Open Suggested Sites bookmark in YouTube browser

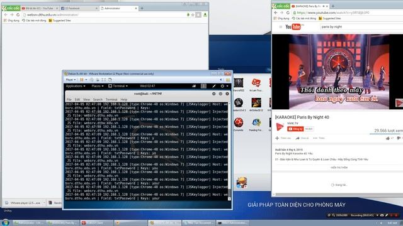coord(330,18)
